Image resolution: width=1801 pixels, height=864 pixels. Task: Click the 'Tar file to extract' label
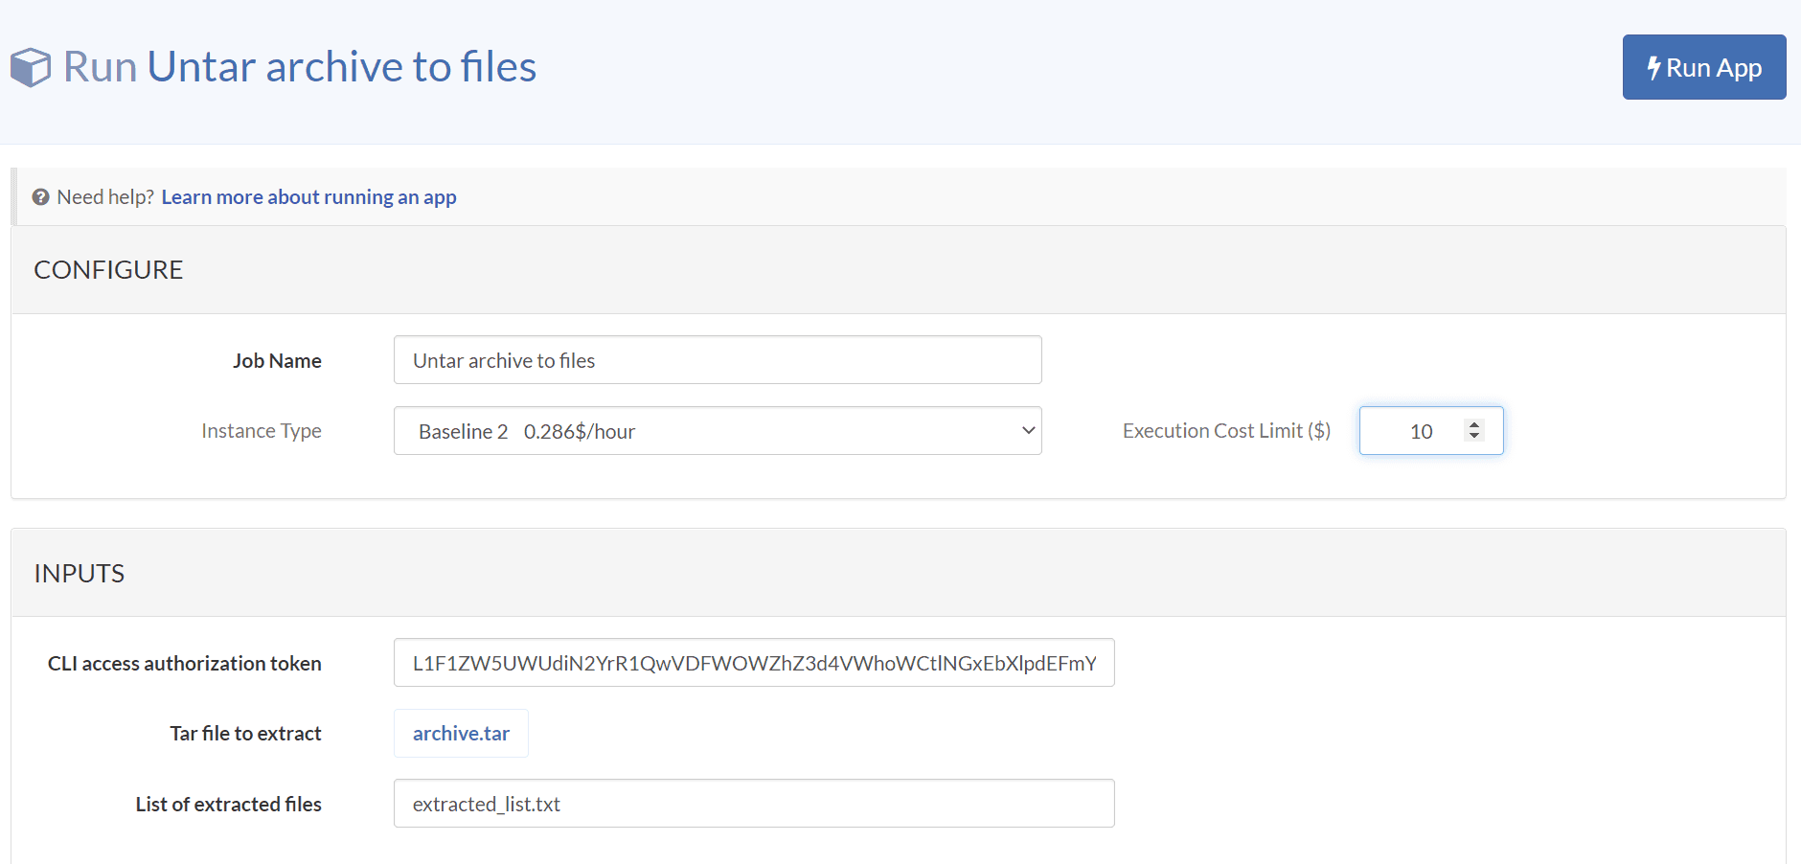coord(245,734)
